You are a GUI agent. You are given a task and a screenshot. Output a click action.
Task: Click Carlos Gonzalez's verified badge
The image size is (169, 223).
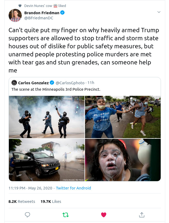point(52,83)
